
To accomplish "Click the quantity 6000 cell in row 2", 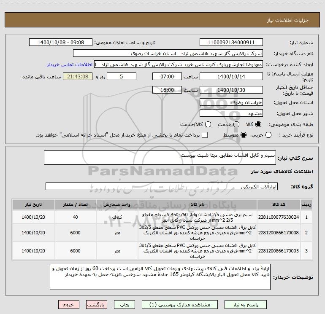I will pyautogui.click(x=75, y=233).
